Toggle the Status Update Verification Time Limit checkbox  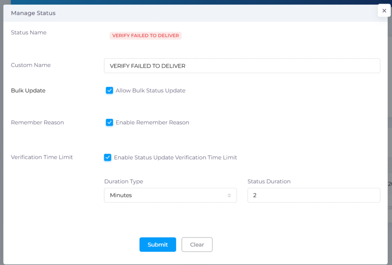(x=108, y=157)
